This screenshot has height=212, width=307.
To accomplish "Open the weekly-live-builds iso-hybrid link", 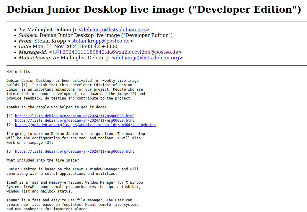I will click(x=85, y=125).
